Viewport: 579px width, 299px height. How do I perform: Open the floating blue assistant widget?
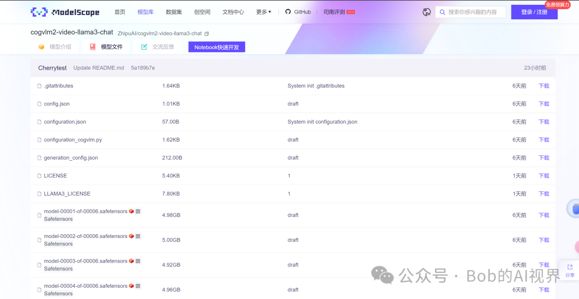coord(574,208)
